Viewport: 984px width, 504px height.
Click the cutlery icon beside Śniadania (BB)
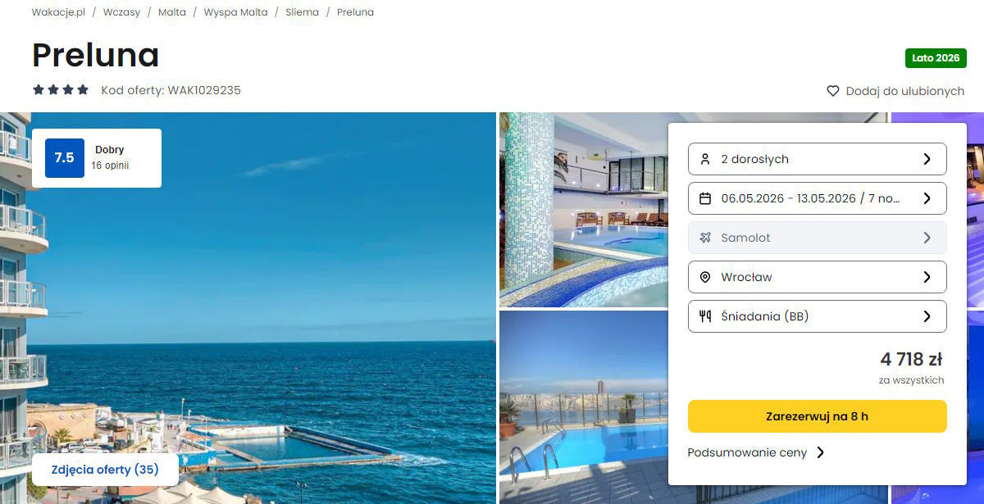point(705,316)
